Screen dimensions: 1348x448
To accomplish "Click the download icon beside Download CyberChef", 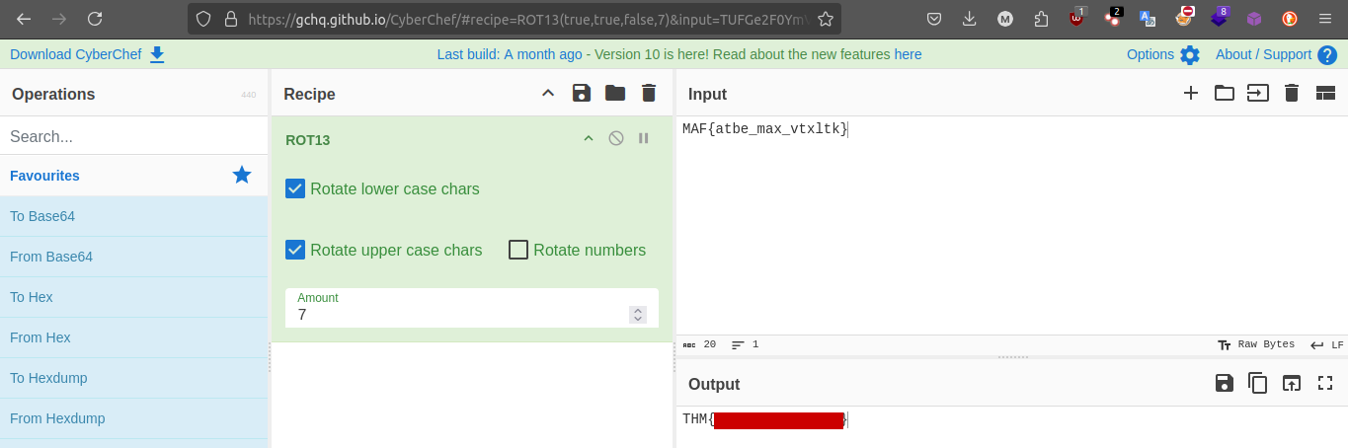I will [x=157, y=54].
